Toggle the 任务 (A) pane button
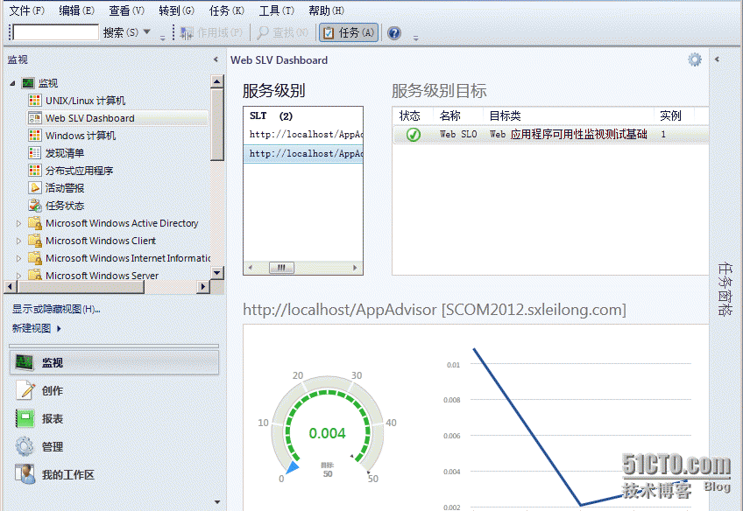 click(349, 32)
